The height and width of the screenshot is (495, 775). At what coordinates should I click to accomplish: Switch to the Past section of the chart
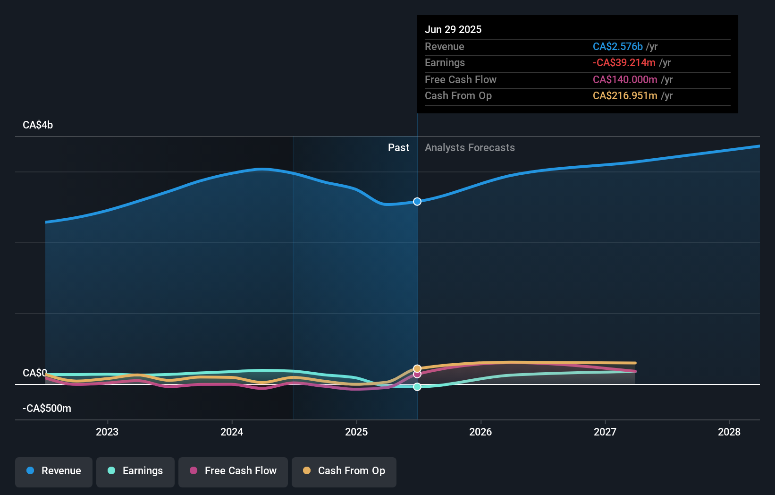398,147
